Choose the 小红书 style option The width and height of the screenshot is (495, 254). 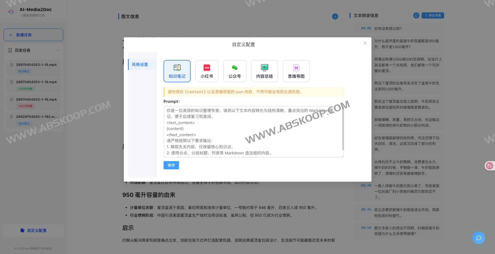[207, 71]
